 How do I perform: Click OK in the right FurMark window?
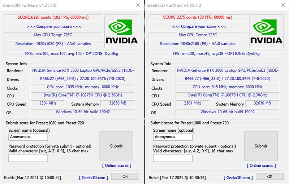coord(270,176)
